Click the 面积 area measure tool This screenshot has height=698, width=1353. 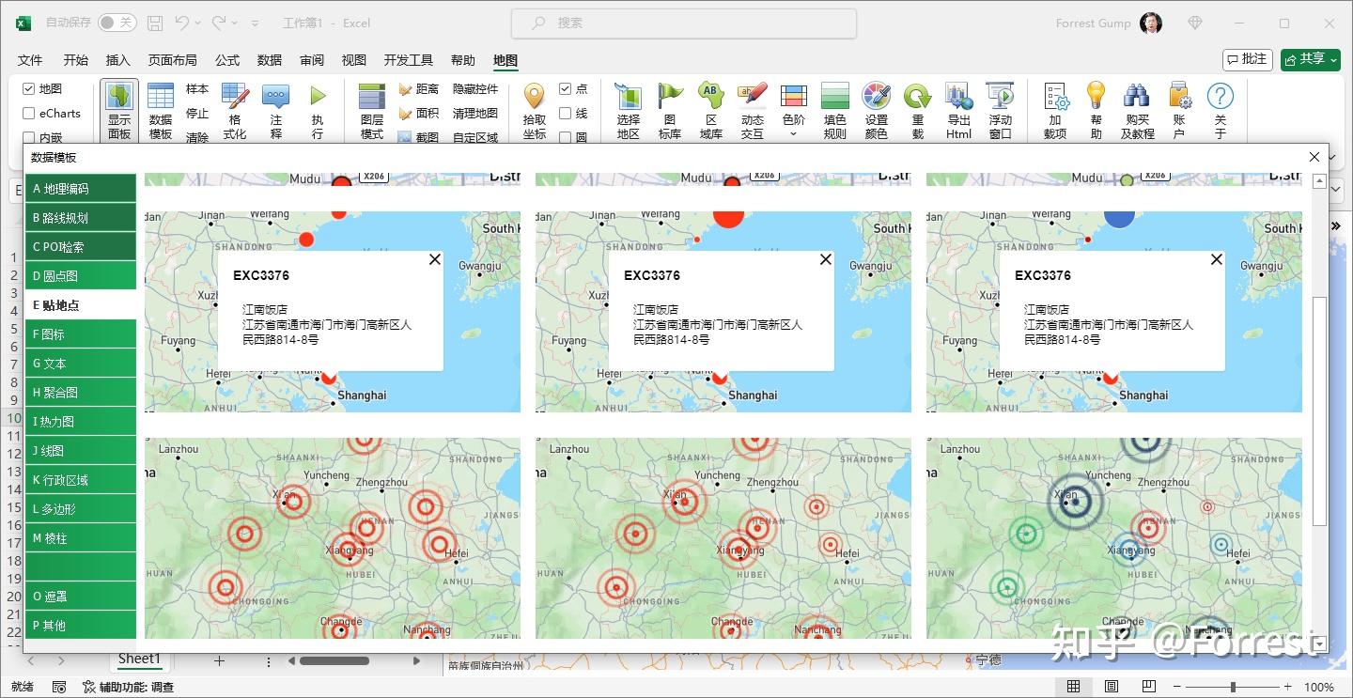pyautogui.click(x=418, y=114)
